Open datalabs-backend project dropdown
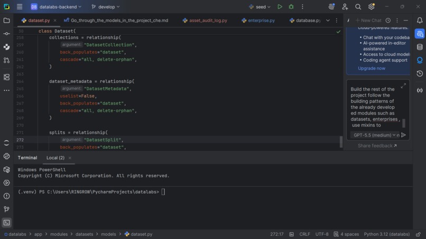426x239 pixels. [x=56, y=7]
